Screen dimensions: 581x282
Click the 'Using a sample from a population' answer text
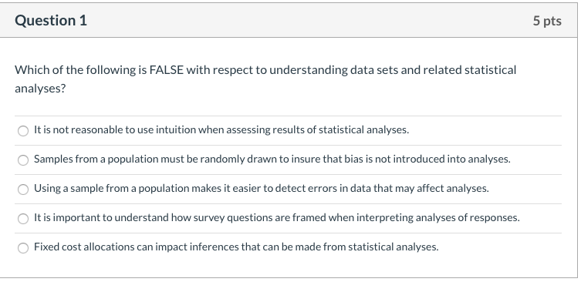click(x=112, y=188)
